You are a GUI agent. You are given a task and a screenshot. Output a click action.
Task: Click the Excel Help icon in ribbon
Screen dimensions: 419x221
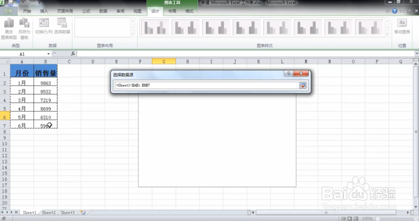click(x=394, y=11)
